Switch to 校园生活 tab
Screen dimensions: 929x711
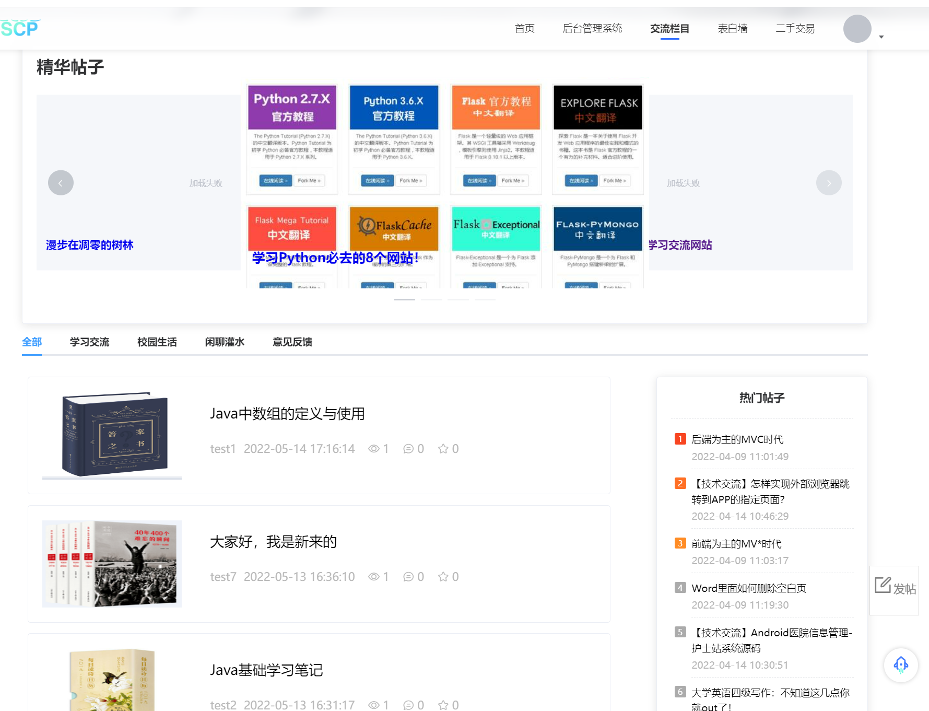tap(157, 342)
